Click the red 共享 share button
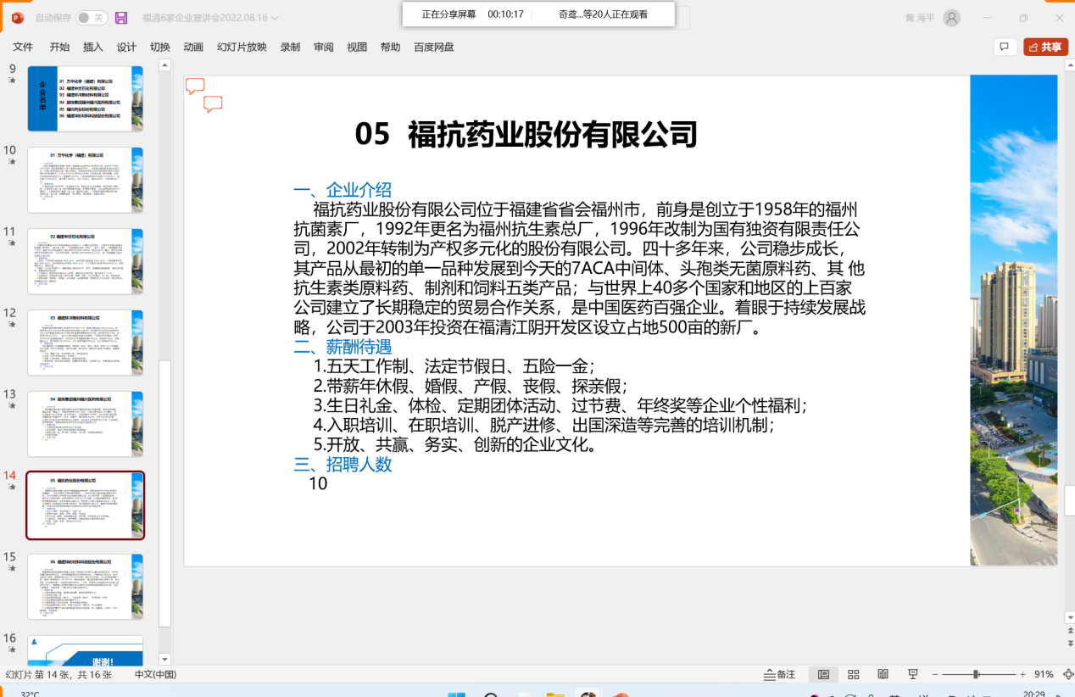Viewport: 1075px width, 697px height. pyautogui.click(x=1044, y=47)
